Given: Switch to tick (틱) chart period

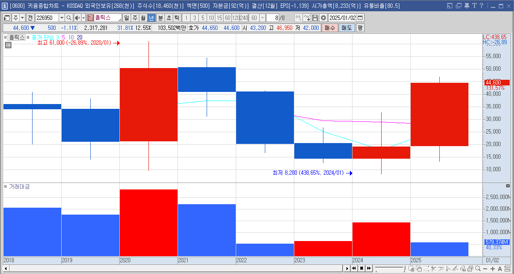Looking at the screenshot, I should coord(177,18).
